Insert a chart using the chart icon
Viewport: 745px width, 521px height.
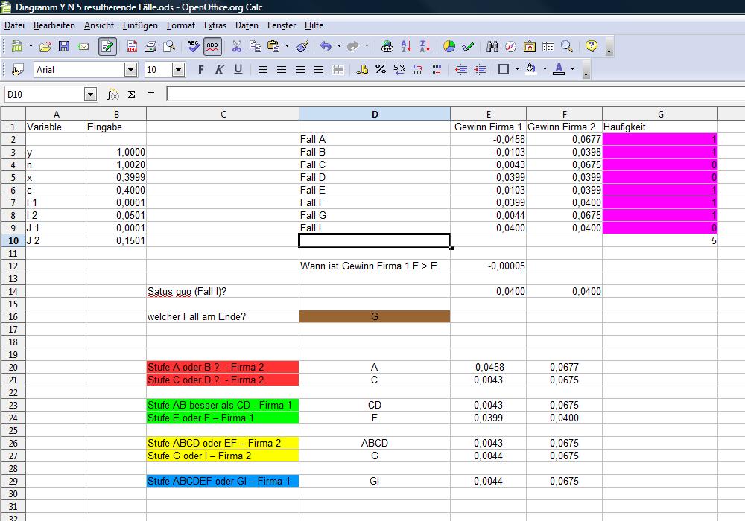449,46
